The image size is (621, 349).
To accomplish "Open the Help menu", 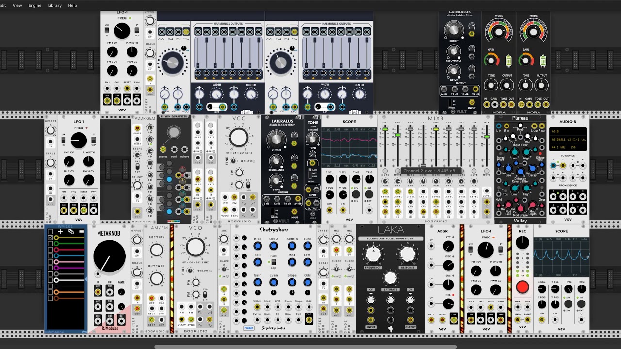I will coord(72,5).
